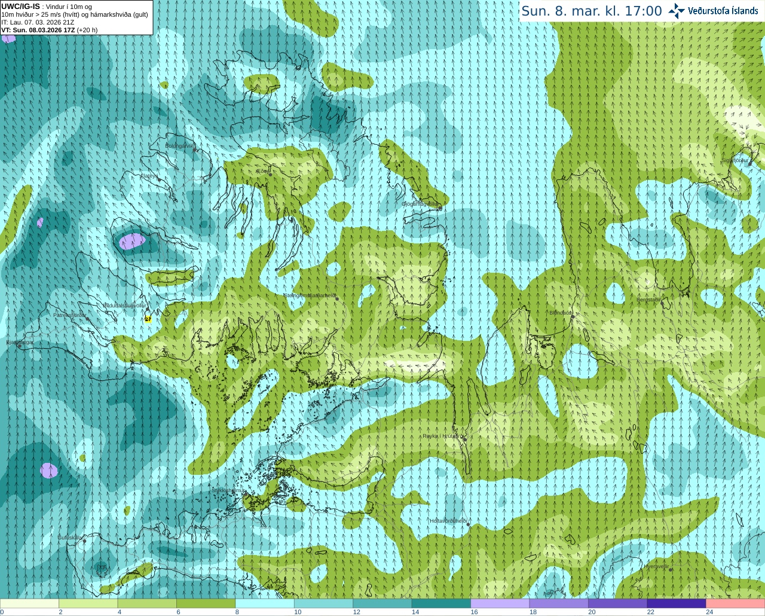This screenshot has height=616, width=765.
Task: Click the 6–8 m/s green legend swatch
Action: (206, 603)
